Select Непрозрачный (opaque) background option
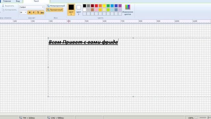211x119 pixels. point(56,6)
